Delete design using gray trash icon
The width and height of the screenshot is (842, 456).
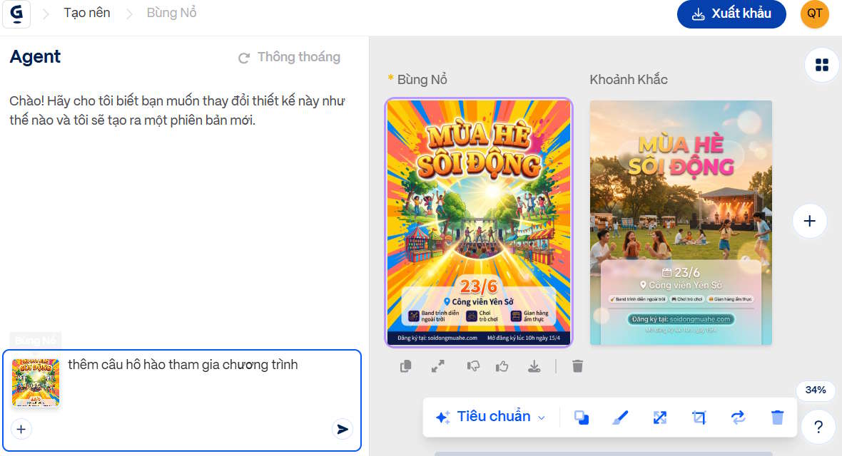pyautogui.click(x=578, y=366)
